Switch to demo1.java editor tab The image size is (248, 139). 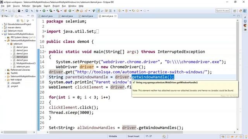click(45, 16)
